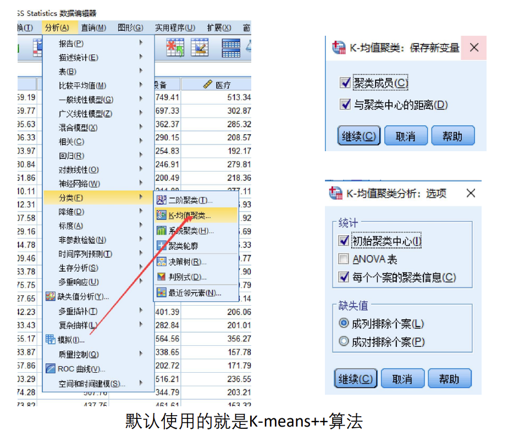Select 成对排除个案 radio button

pos(344,341)
